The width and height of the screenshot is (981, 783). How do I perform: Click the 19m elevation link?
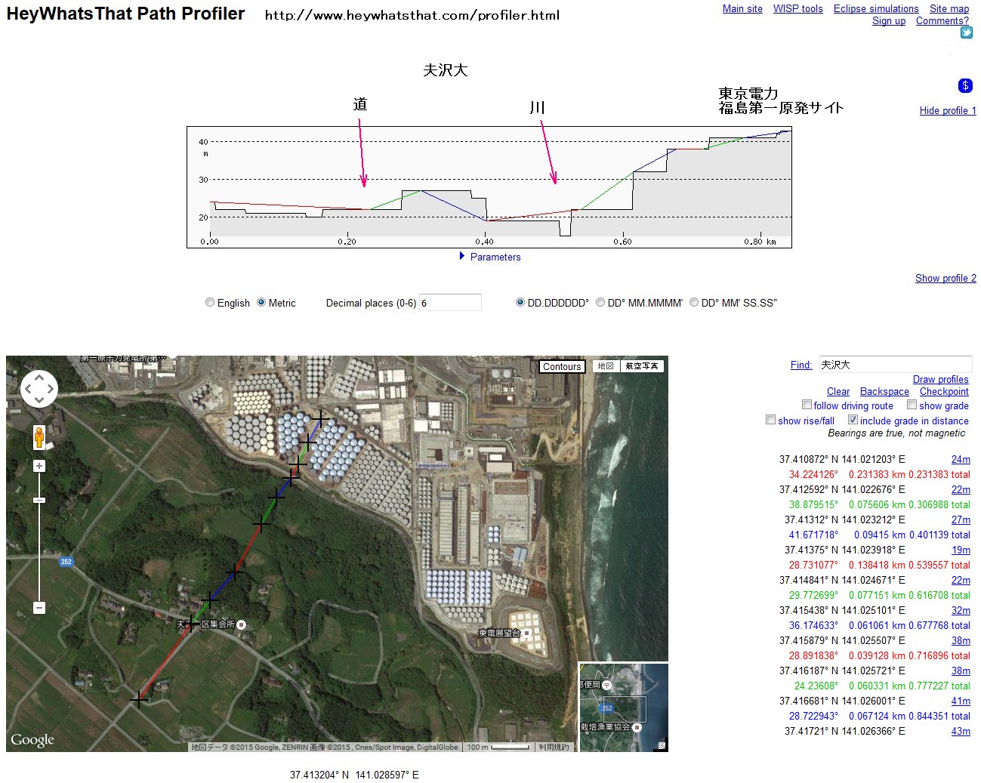coord(961,550)
